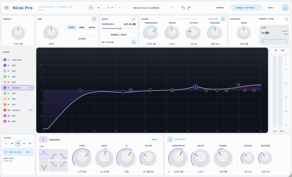Select band 1 High Pass in list
292x177 pixels.
coord(18,60)
